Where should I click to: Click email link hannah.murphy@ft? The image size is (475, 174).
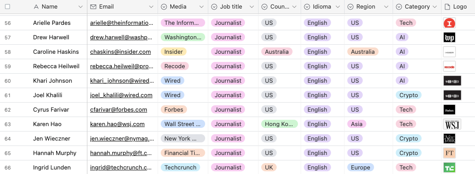tap(121, 153)
